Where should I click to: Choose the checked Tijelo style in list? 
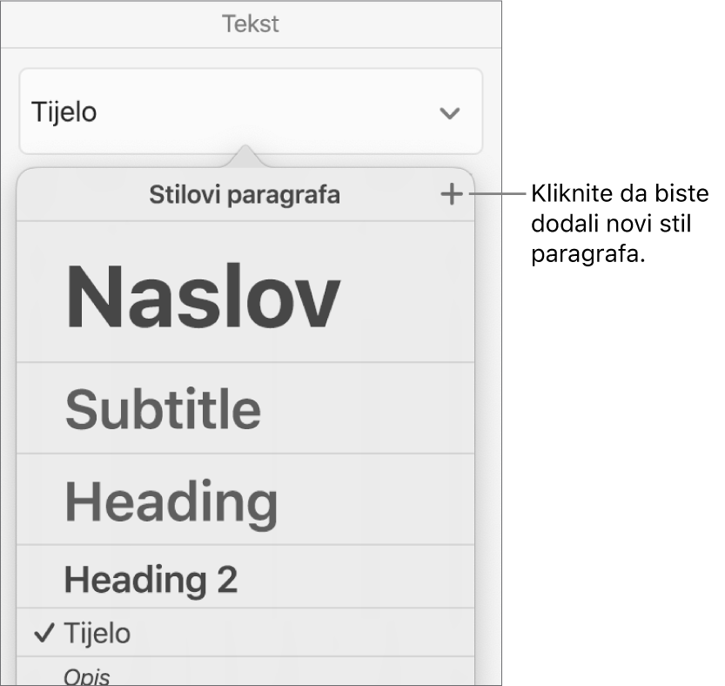click(245, 632)
